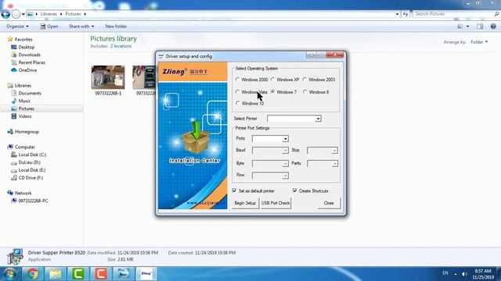Click the ZJiang driver setup taskbar icon
The height and width of the screenshot is (281, 501).
pos(146,274)
